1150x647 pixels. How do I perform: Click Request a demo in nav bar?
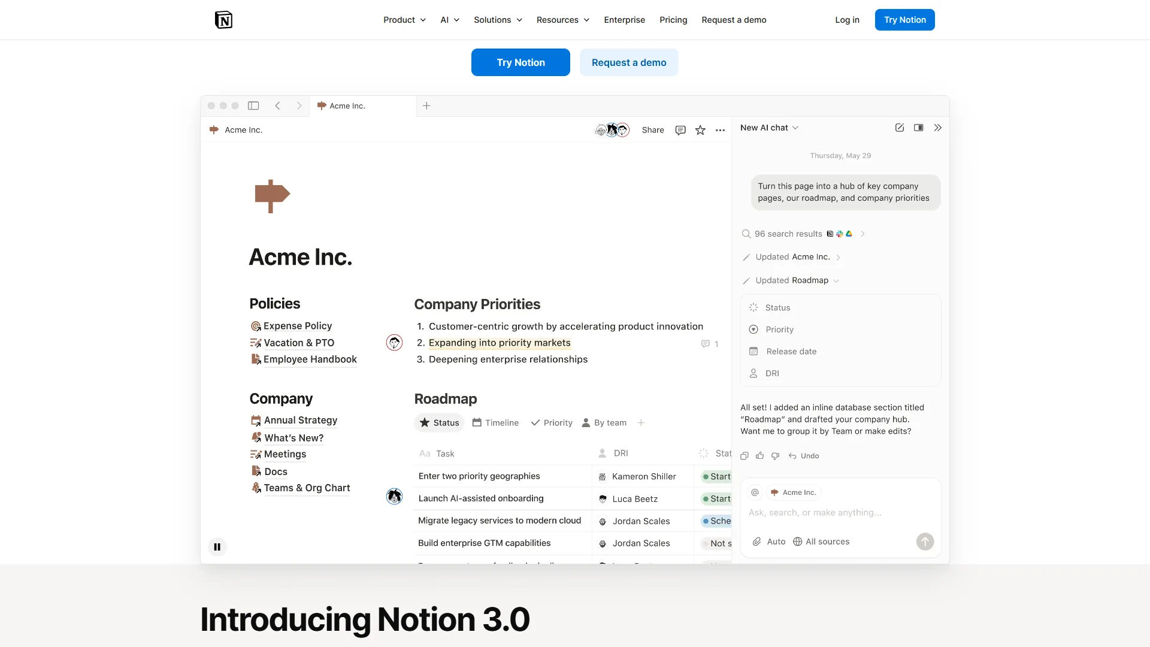click(734, 20)
